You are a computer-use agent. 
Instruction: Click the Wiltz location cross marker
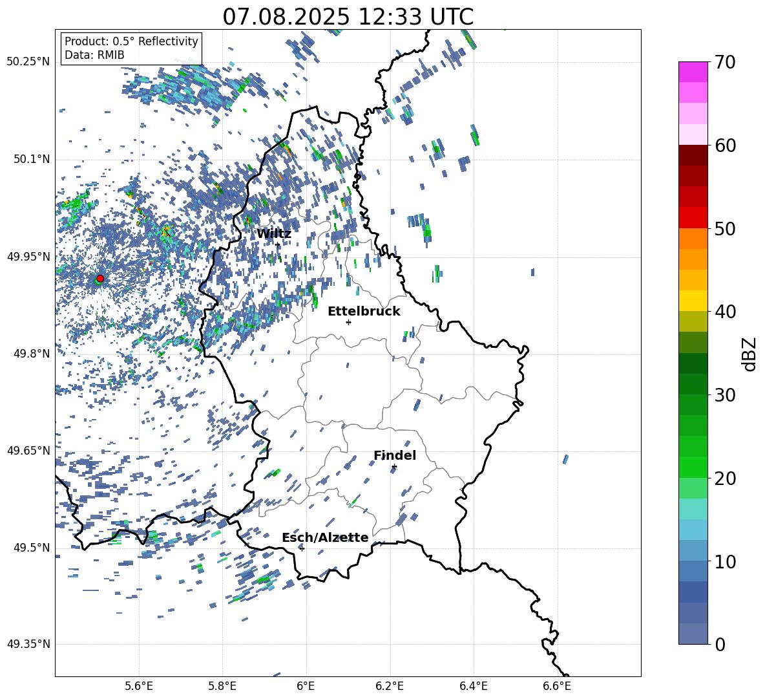[278, 245]
